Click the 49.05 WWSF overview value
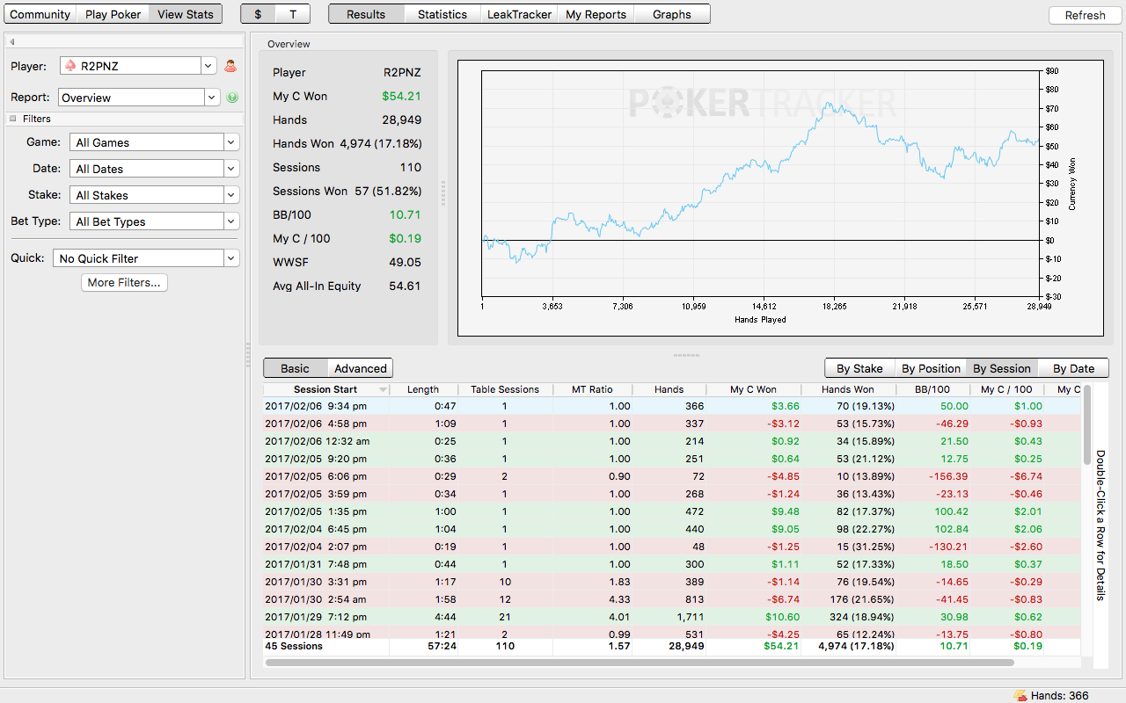1126x703 pixels. point(406,262)
